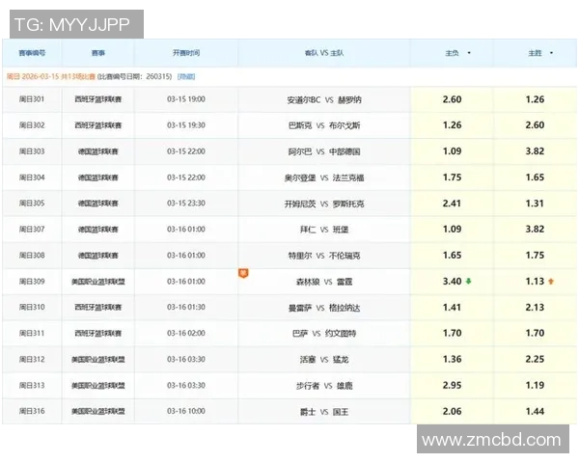
Task: Click the 活塞 VS 猛龙 matchup
Action: [x=324, y=360]
